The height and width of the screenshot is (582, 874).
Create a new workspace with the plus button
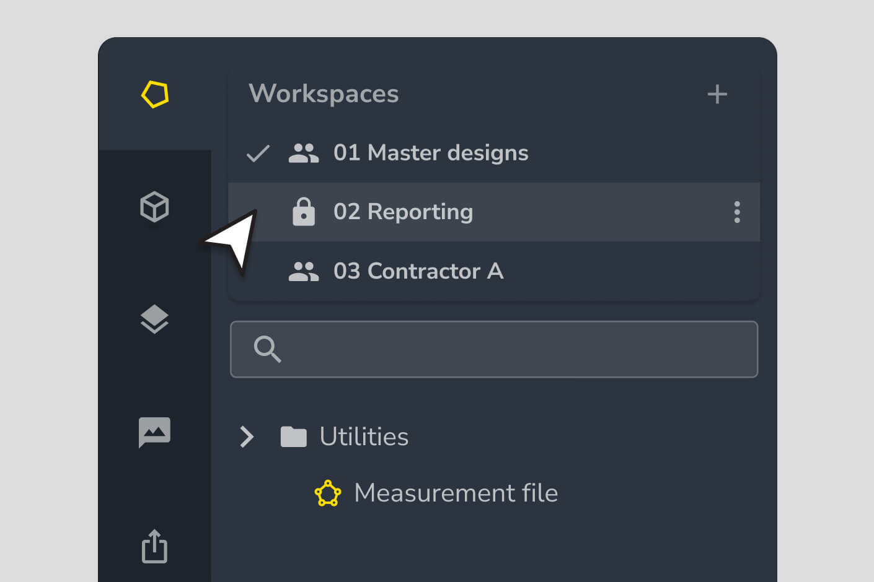point(717,94)
